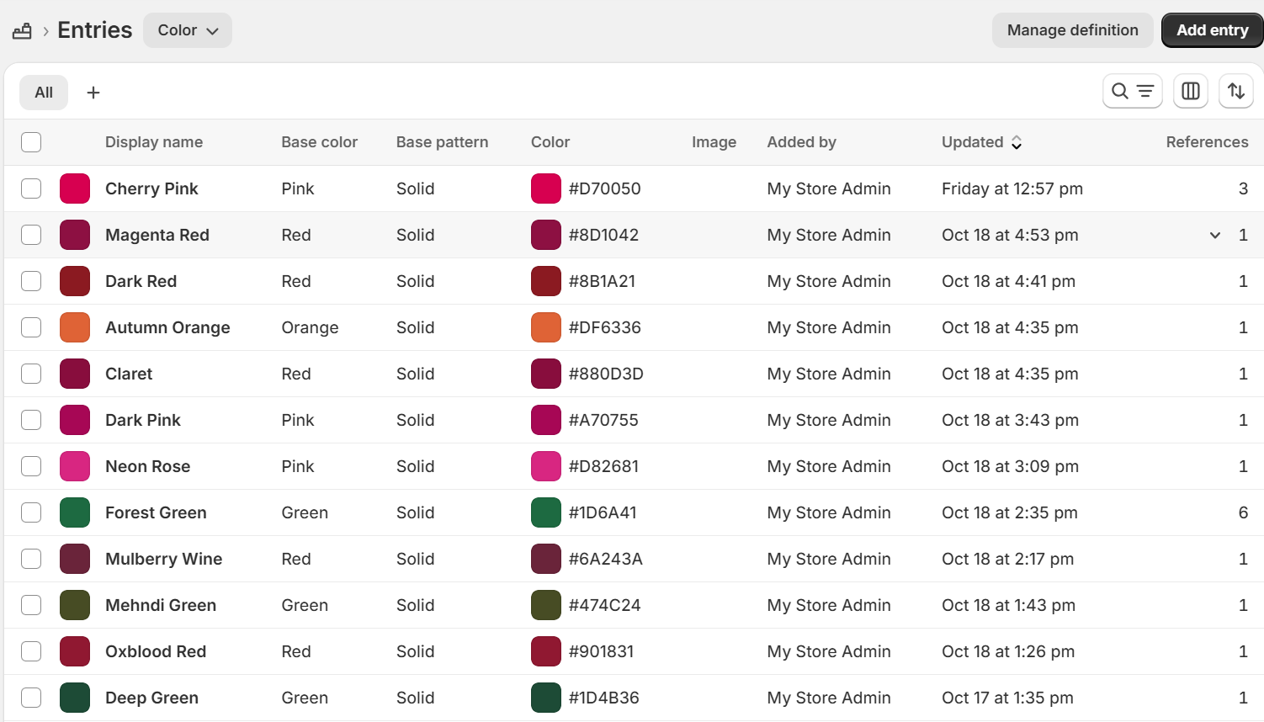The height and width of the screenshot is (722, 1264).
Task: Open the search and filter panel
Action: 1132,91
